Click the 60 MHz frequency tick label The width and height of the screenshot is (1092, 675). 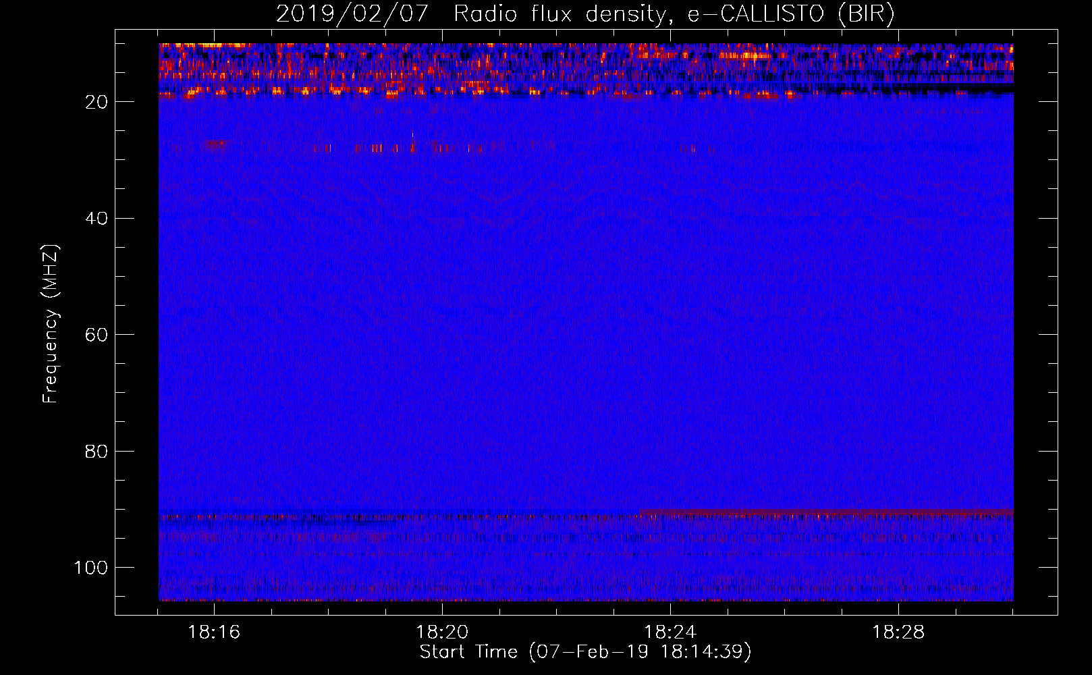[97, 335]
